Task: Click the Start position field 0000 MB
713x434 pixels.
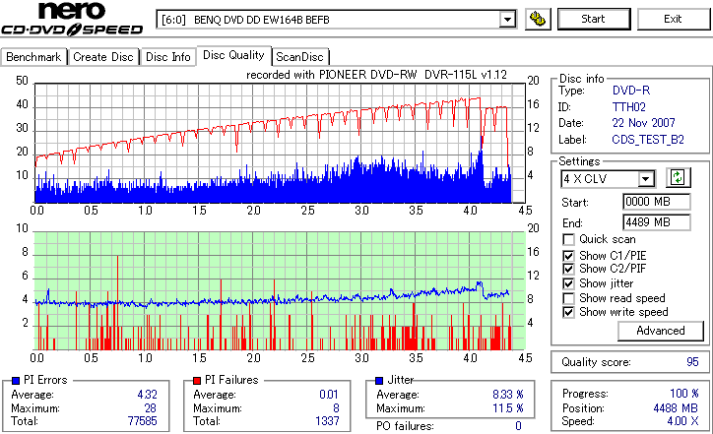Action: [656, 202]
